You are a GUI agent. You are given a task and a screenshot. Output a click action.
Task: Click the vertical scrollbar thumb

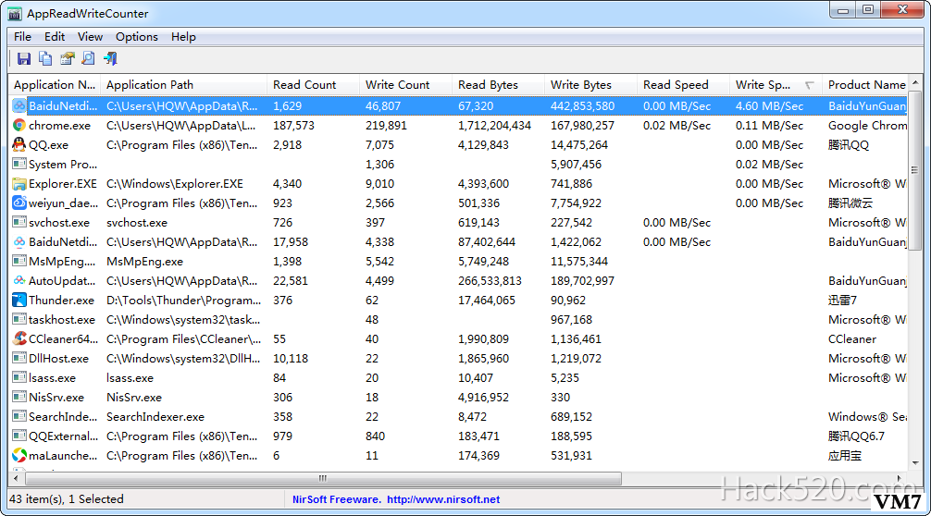915,169
